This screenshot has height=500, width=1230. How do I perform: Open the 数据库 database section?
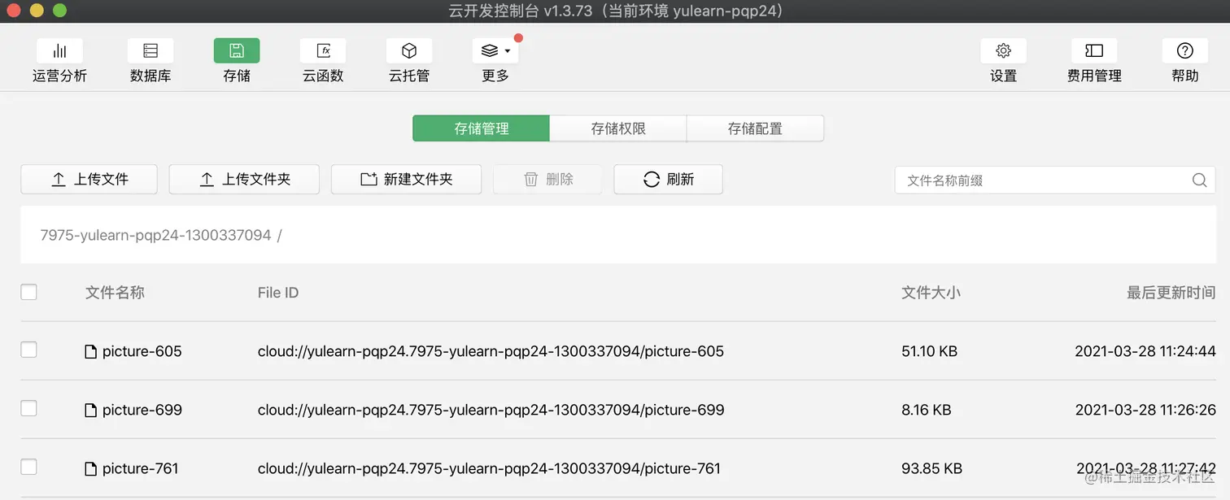coord(150,59)
